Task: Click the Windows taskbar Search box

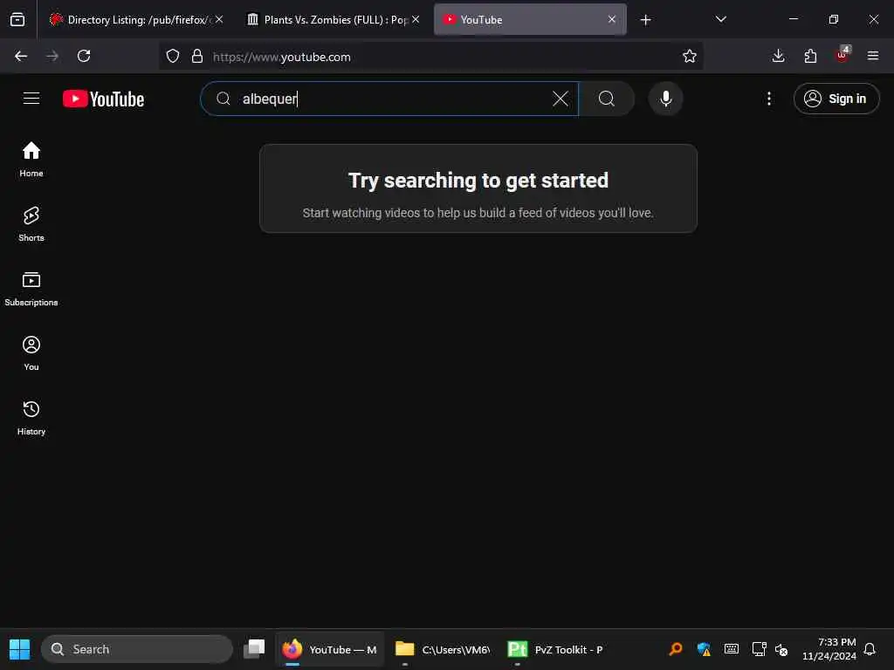Action: (137, 649)
